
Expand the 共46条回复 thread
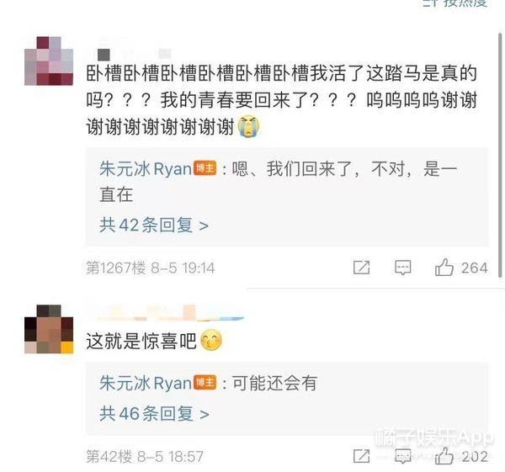coord(154,413)
